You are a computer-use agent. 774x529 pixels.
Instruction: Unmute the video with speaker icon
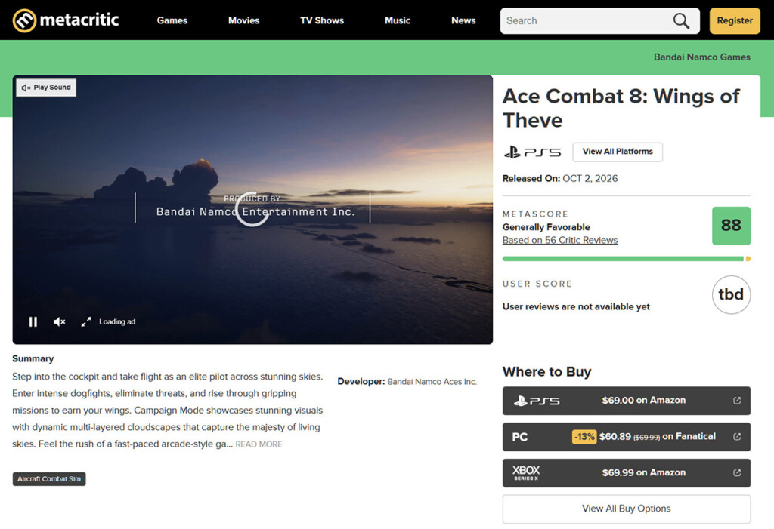[59, 322]
